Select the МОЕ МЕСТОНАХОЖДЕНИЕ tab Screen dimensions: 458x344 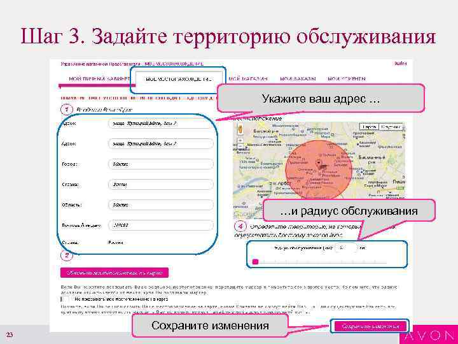179,79
